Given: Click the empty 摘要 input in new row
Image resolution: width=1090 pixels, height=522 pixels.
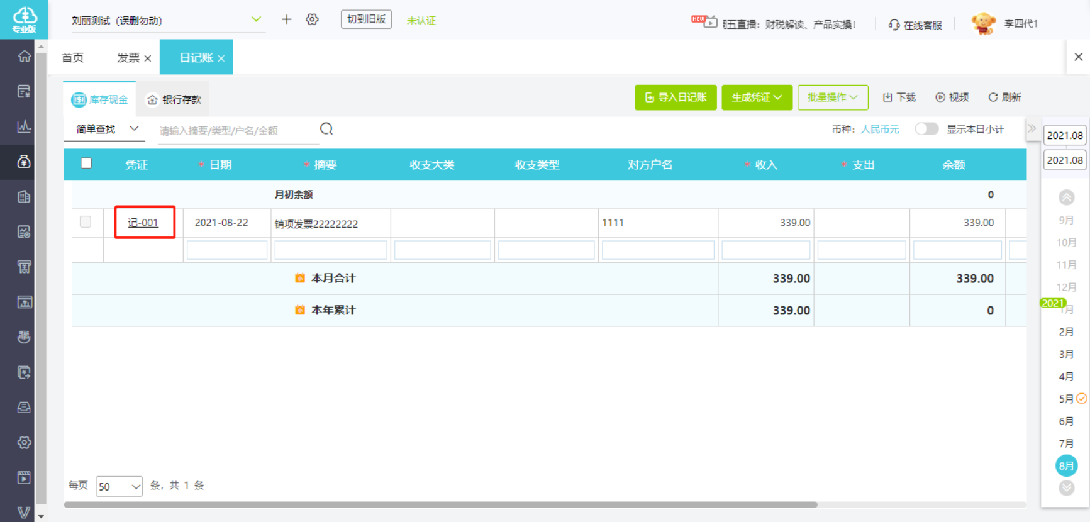Looking at the screenshot, I should (331, 250).
